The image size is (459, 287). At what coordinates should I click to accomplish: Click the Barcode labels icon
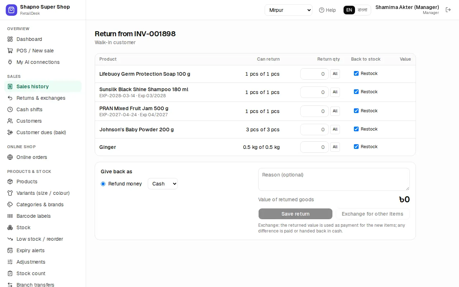(x=10, y=216)
